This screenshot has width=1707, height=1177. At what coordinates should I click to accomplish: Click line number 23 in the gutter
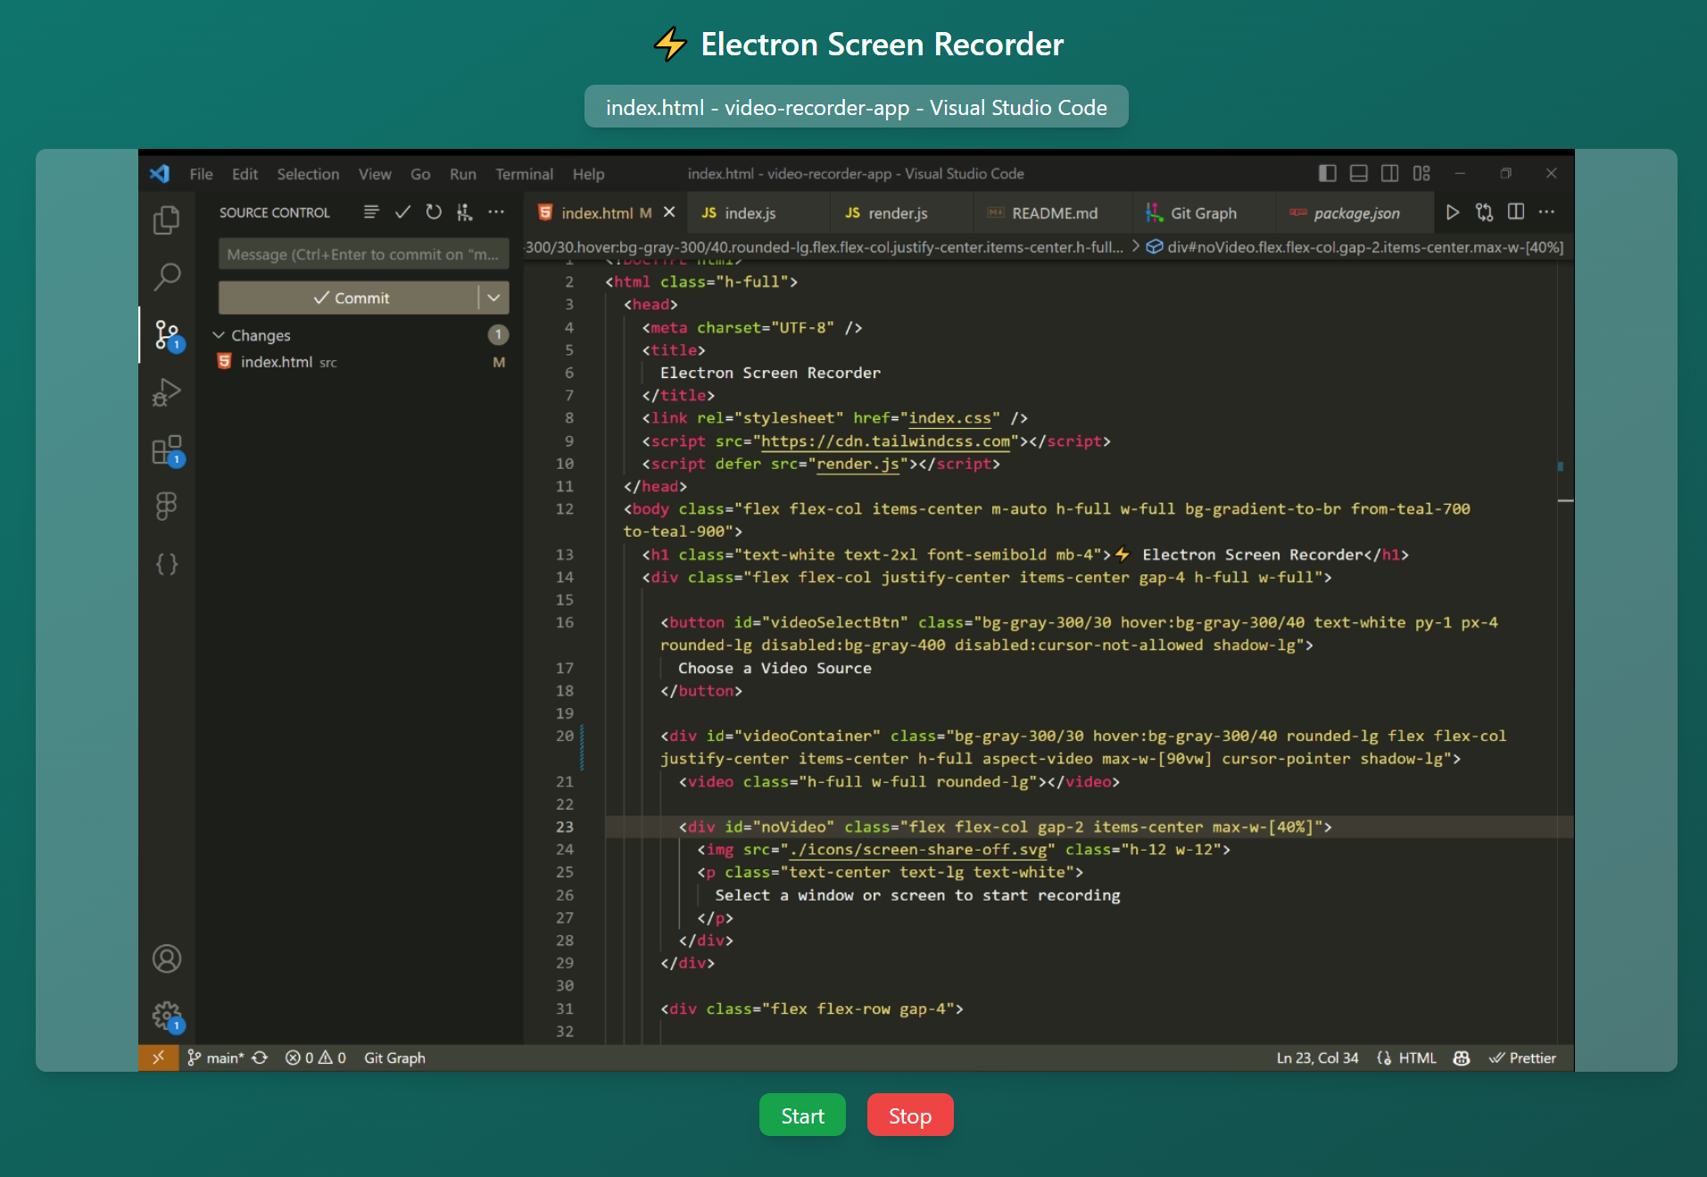tap(565, 827)
